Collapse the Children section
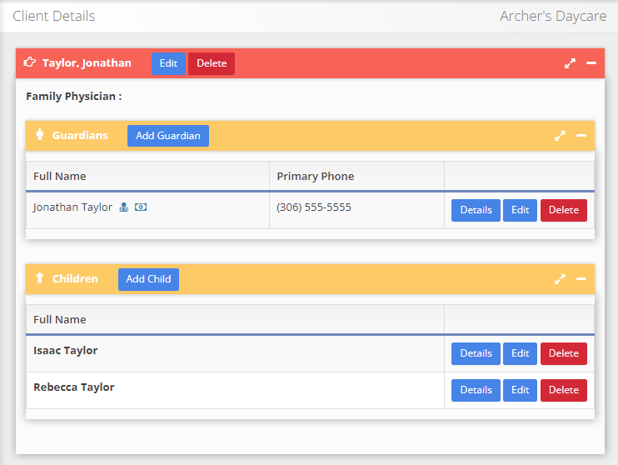The image size is (618, 465). tap(581, 279)
